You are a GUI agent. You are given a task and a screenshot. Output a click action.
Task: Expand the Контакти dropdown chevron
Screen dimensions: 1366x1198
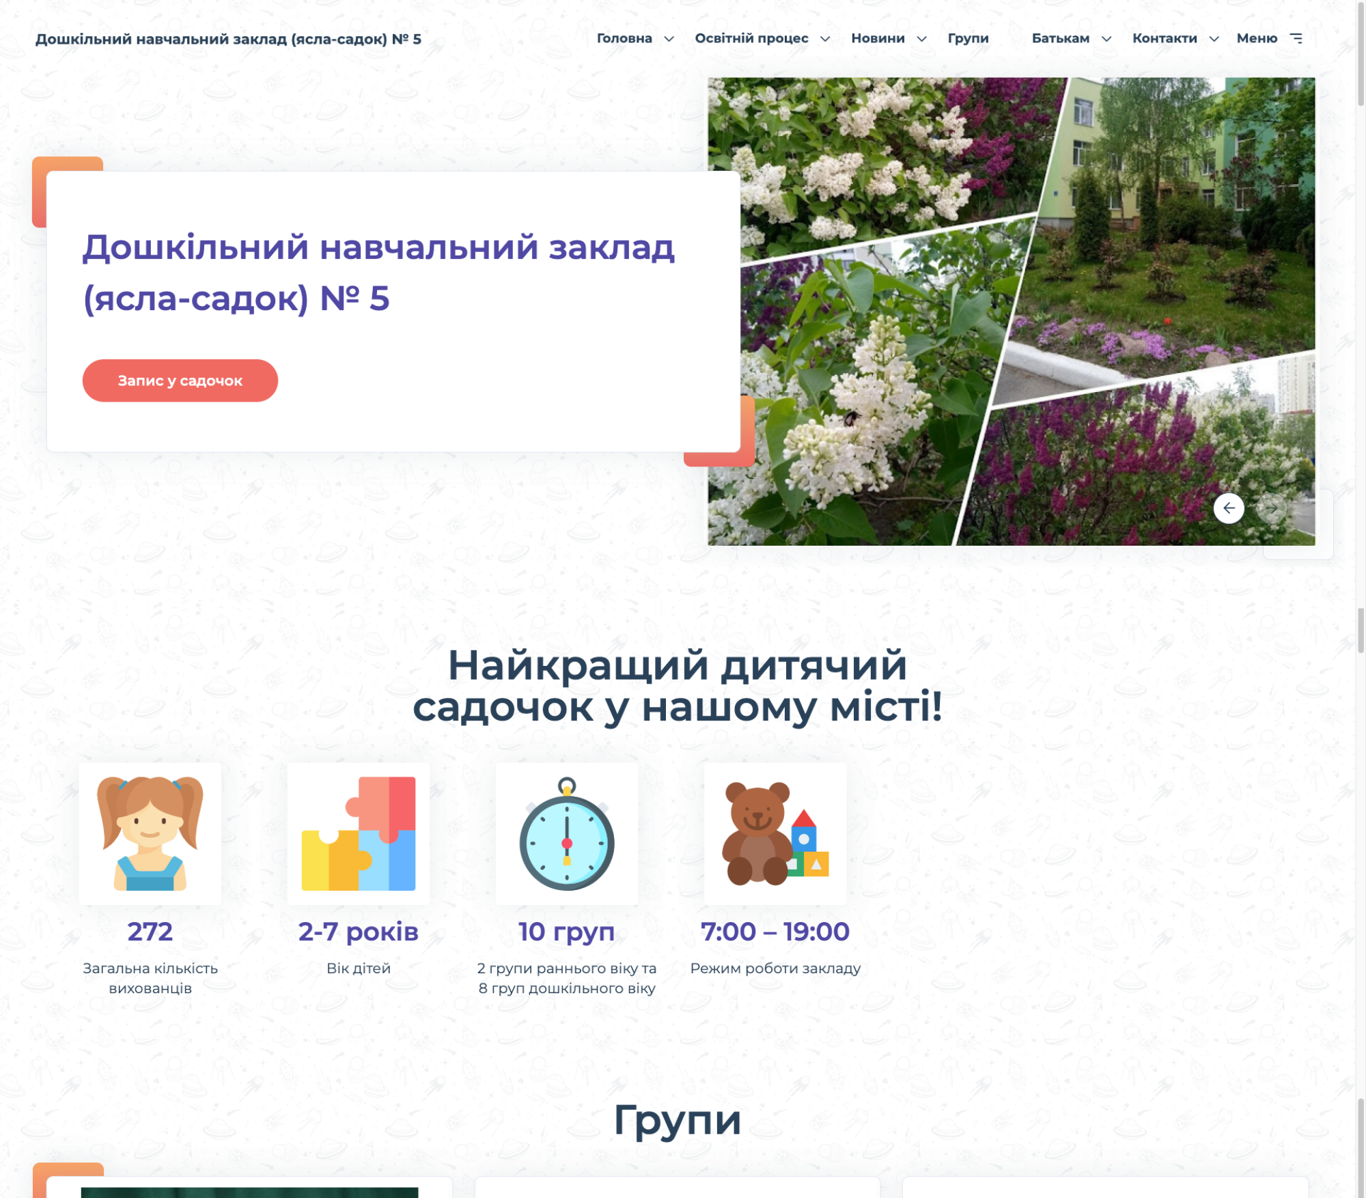[x=1214, y=39]
